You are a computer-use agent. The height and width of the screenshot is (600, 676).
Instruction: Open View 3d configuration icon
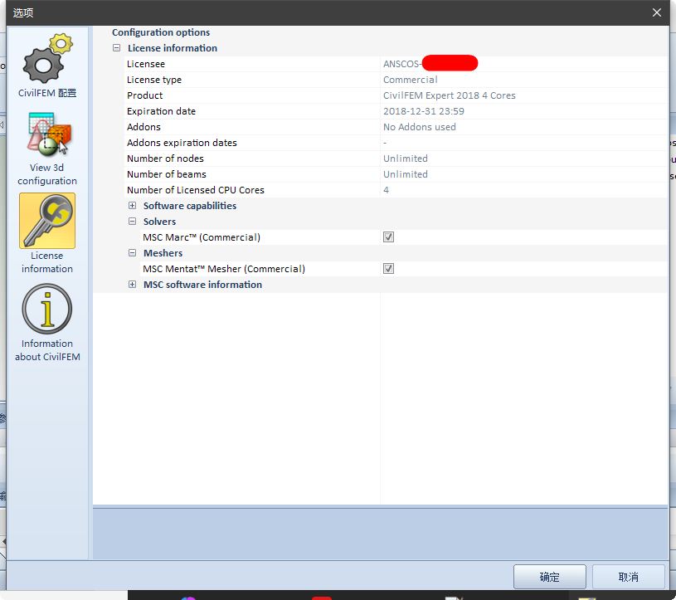tap(48, 134)
